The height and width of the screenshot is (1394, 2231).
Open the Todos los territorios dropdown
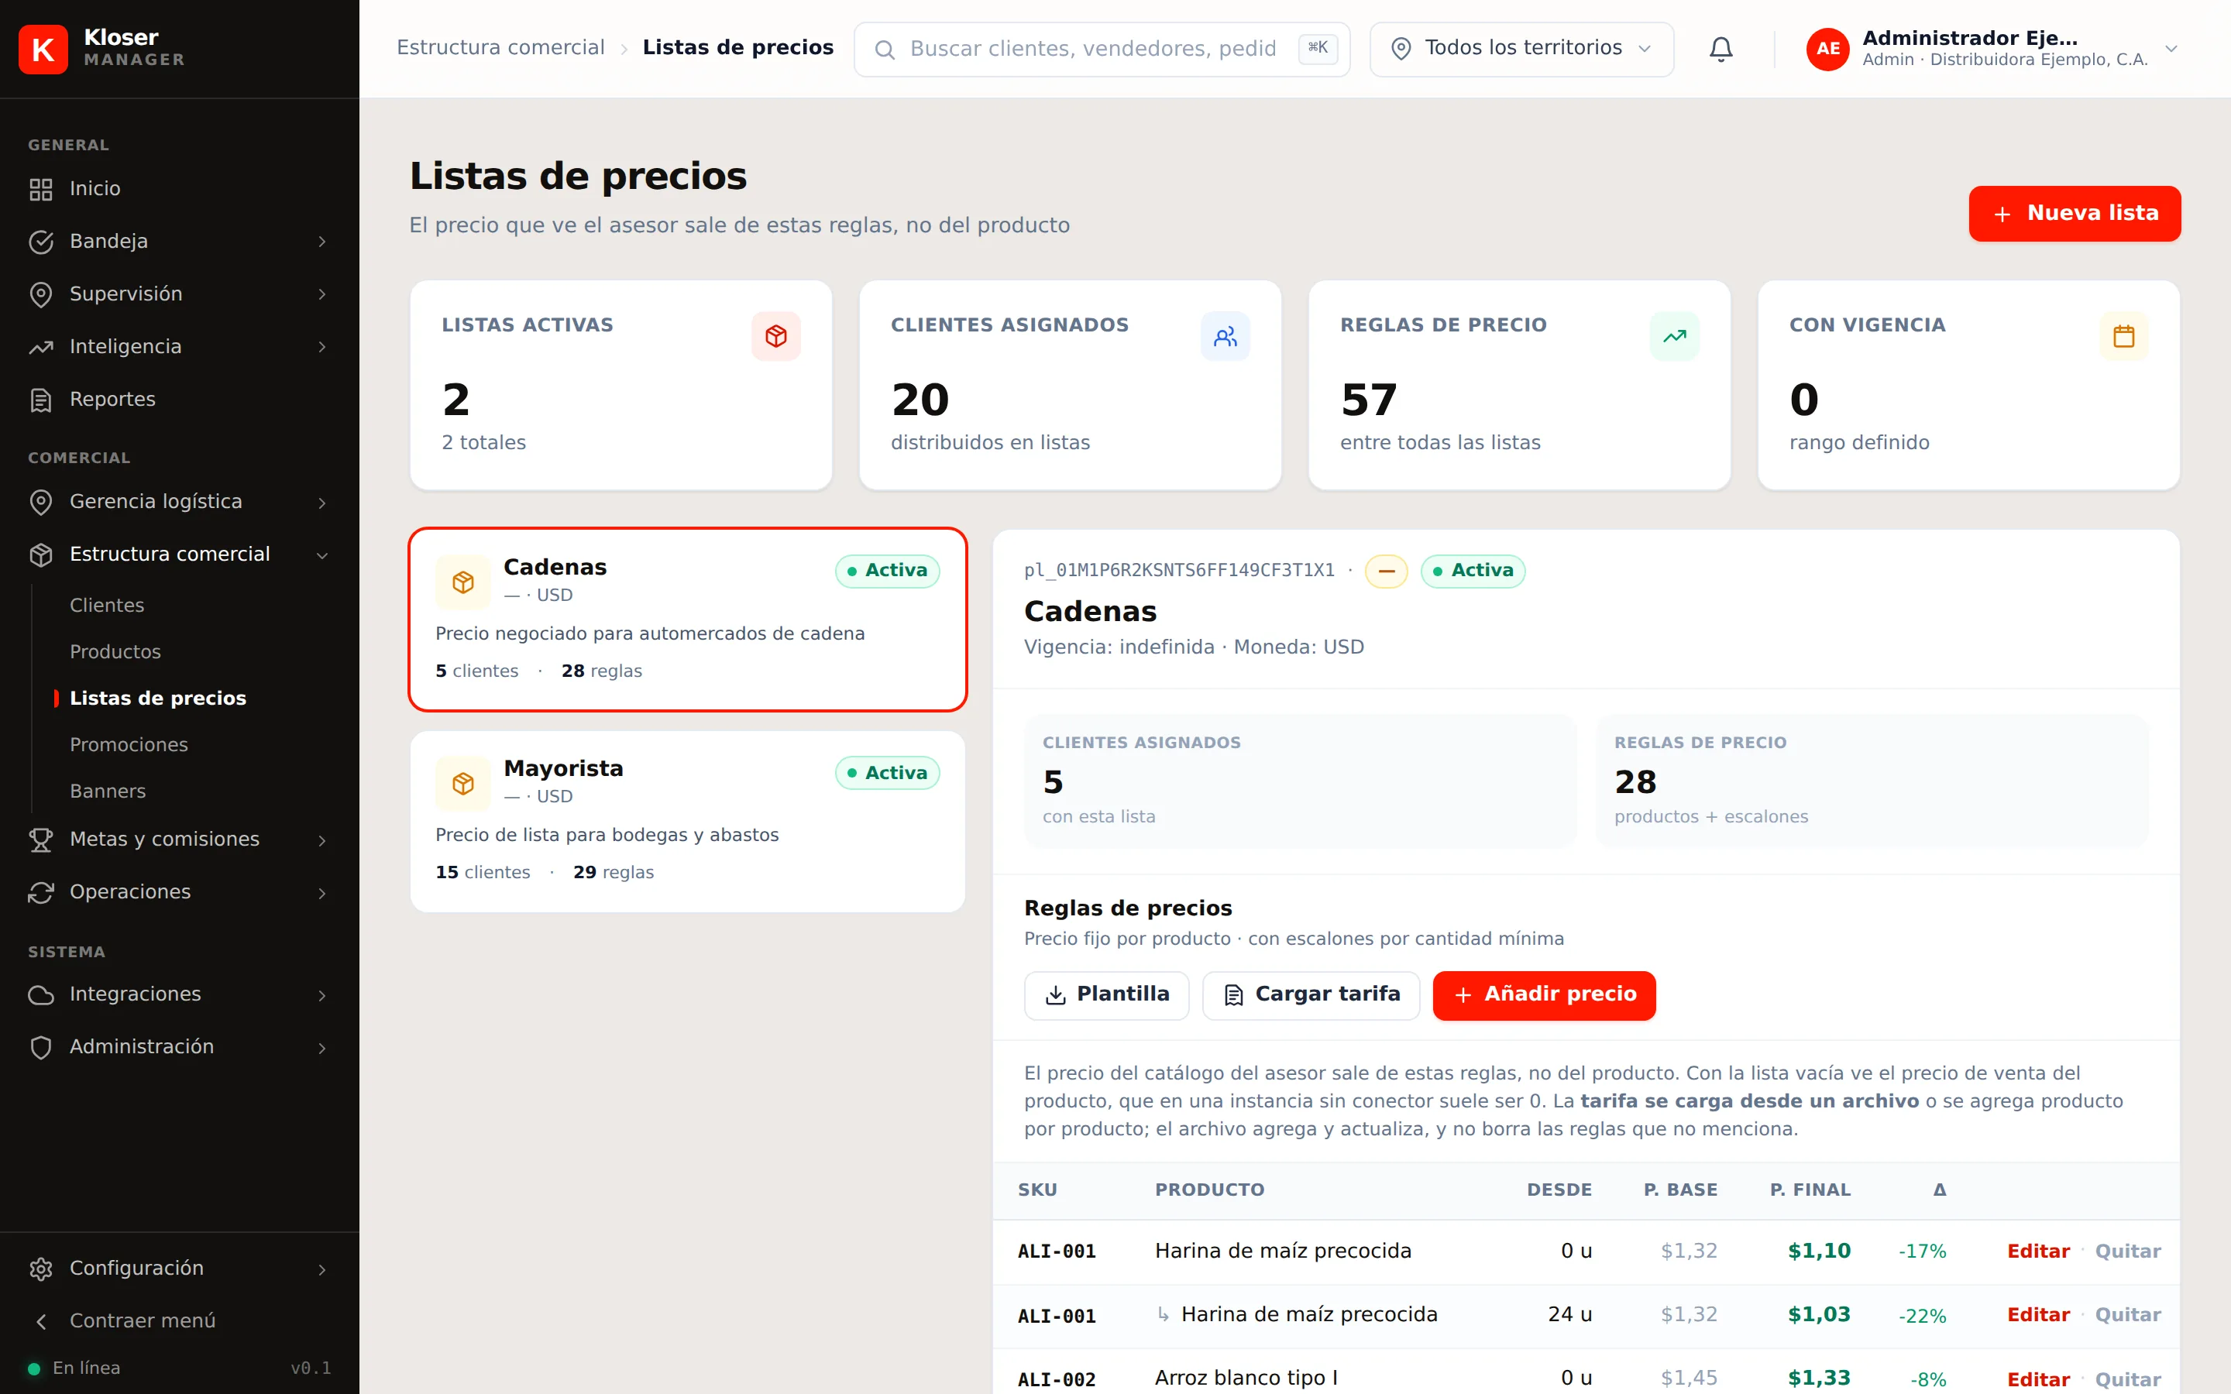coord(1521,49)
